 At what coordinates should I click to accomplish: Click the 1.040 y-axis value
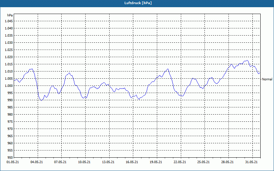pyautogui.click(x=9, y=28)
